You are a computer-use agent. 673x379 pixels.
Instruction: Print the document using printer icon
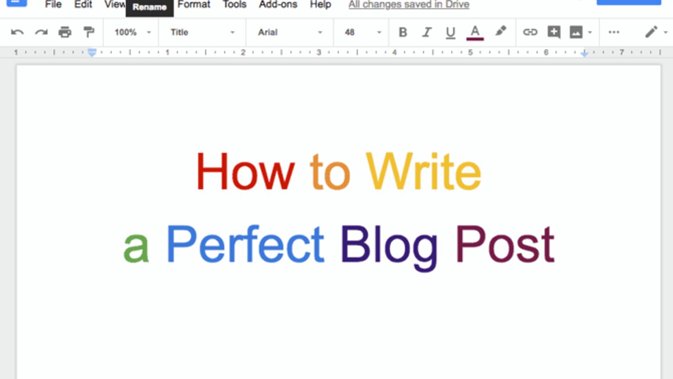[65, 32]
